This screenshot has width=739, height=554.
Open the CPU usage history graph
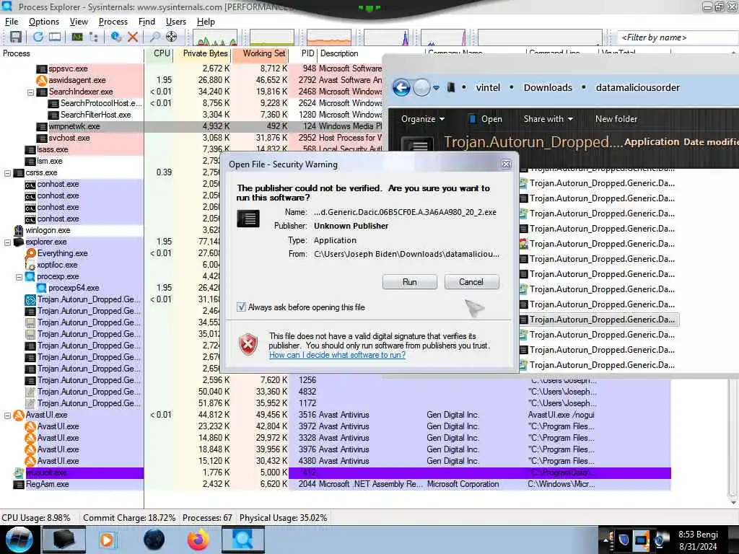click(x=215, y=38)
